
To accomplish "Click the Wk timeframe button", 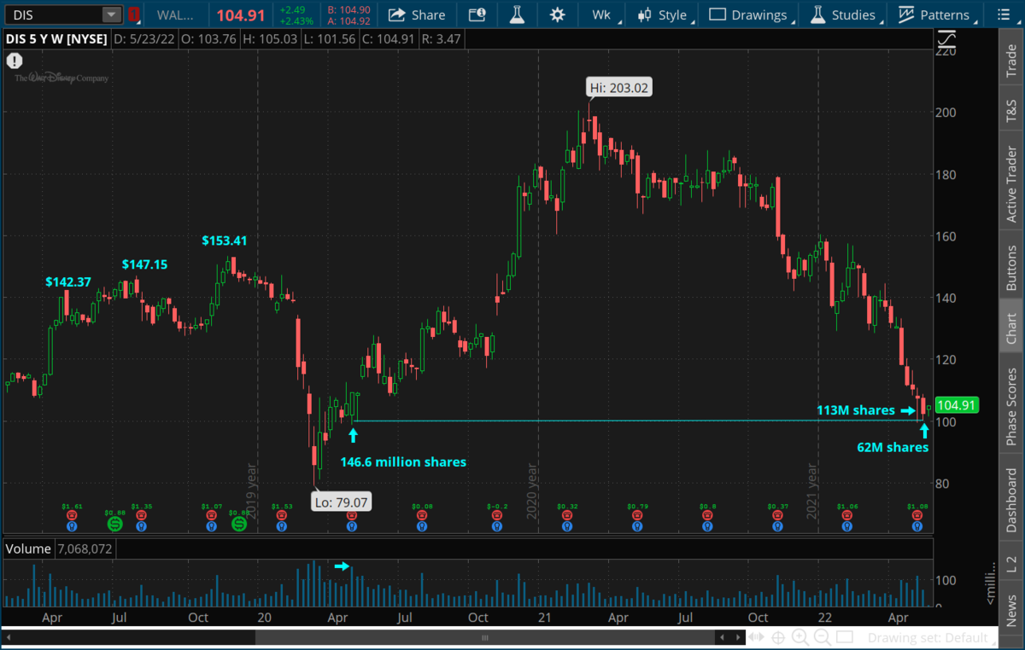I will (x=601, y=15).
